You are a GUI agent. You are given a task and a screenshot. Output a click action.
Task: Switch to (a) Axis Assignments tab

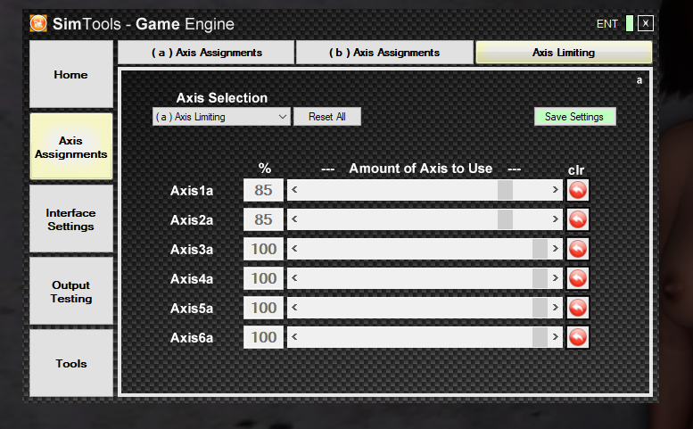click(x=206, y=53)
